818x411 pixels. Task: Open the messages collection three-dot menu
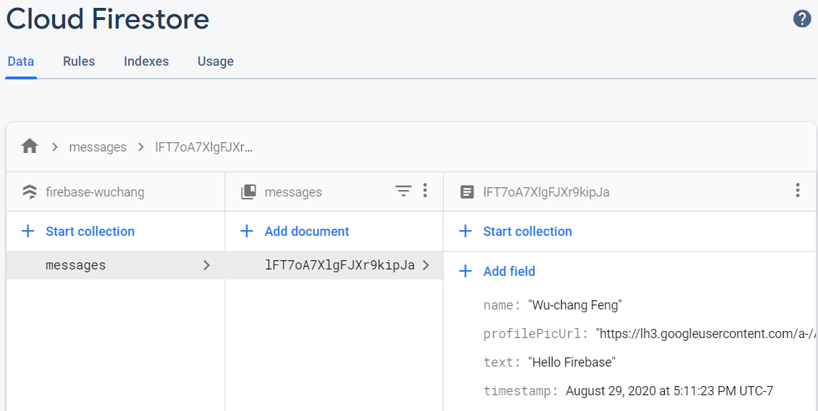tap(425, 191)
